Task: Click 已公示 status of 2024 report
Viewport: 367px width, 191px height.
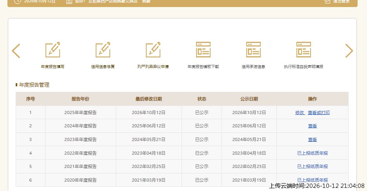Action: coord(202,126)
